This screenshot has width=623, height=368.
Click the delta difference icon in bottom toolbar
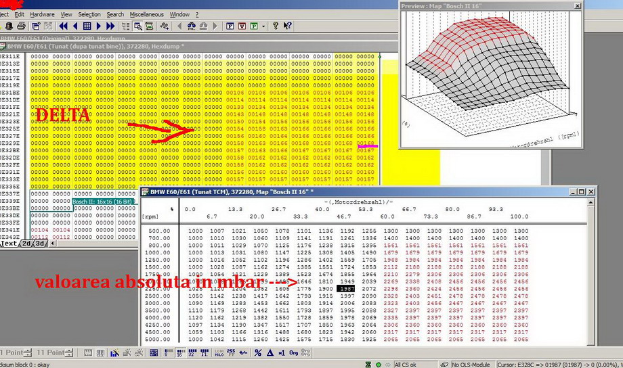click(x=269, y=352)
